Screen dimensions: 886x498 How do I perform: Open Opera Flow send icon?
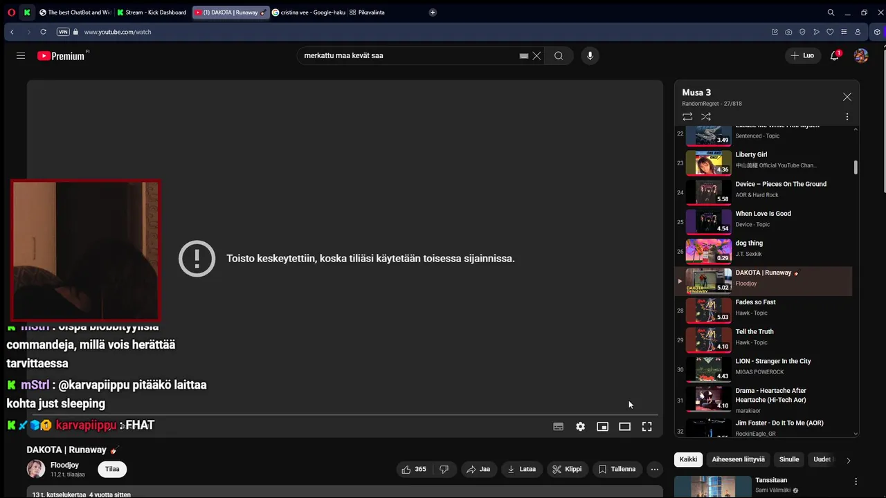pos(816,32)
